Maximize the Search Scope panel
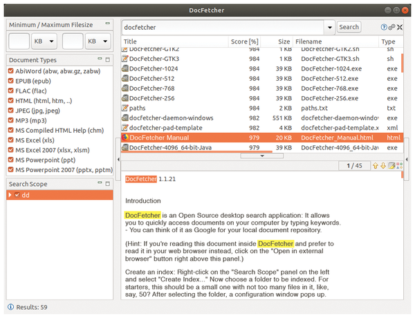 coord(108,183)
